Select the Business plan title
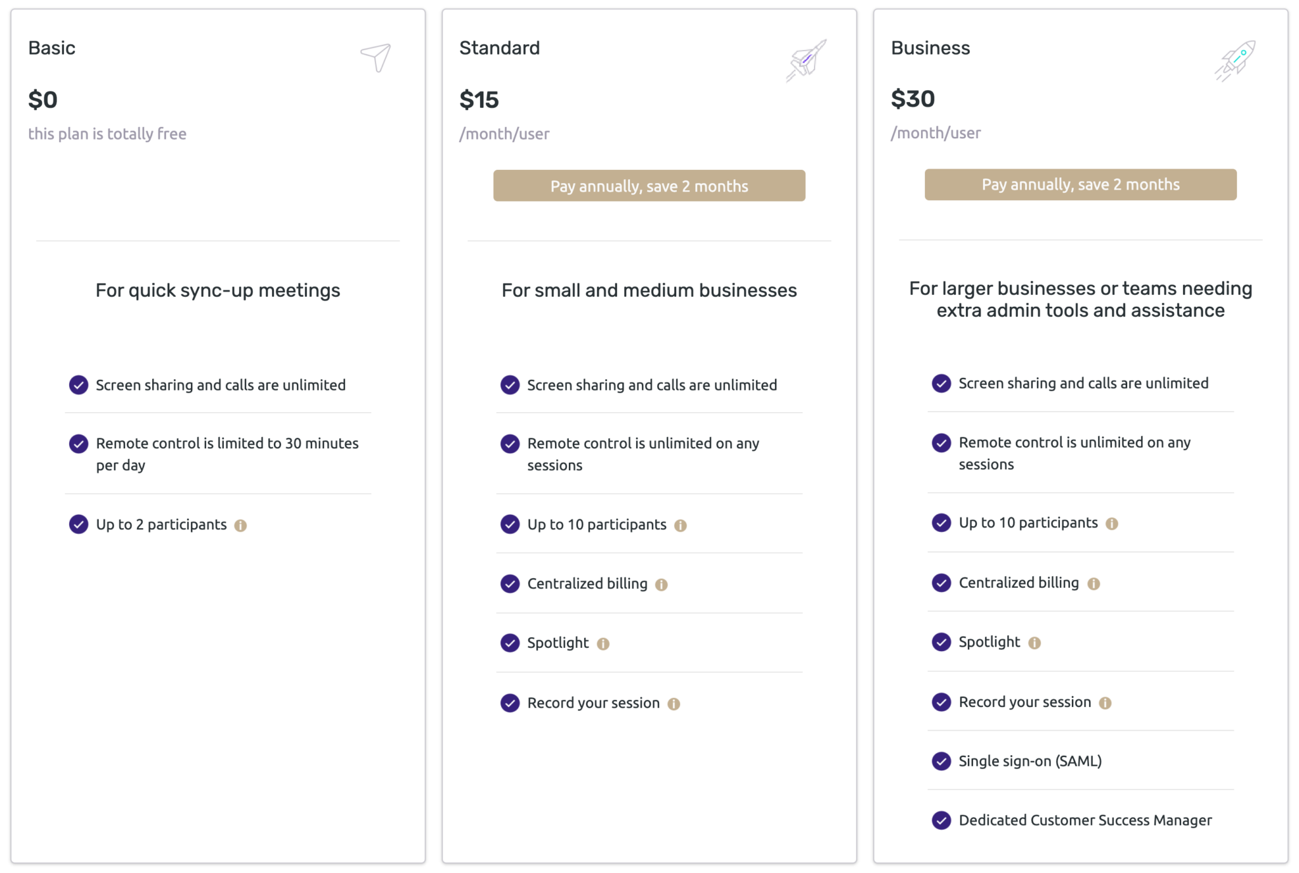This screenshot has height=873, width=1299. coord(930,47)
